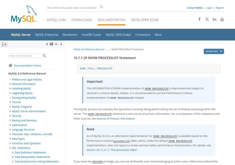
Task: Open the YouTube social icon
Action: 222,19
